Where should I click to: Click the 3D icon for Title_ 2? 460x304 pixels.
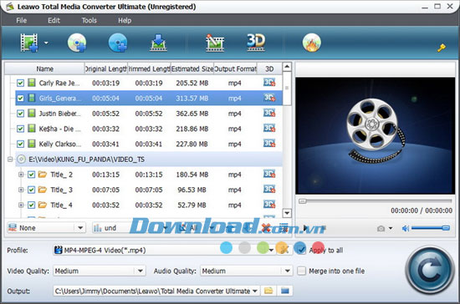269,174
